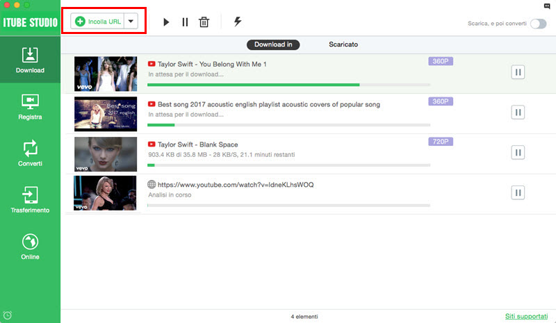556x323 pixels.
Task: Click the Incolla URL button
Action: click(97, 22)
